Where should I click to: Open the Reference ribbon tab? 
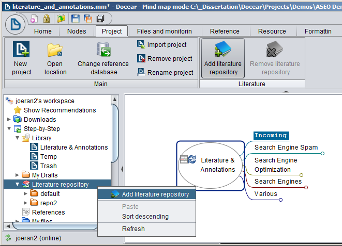tap(225, 31)
